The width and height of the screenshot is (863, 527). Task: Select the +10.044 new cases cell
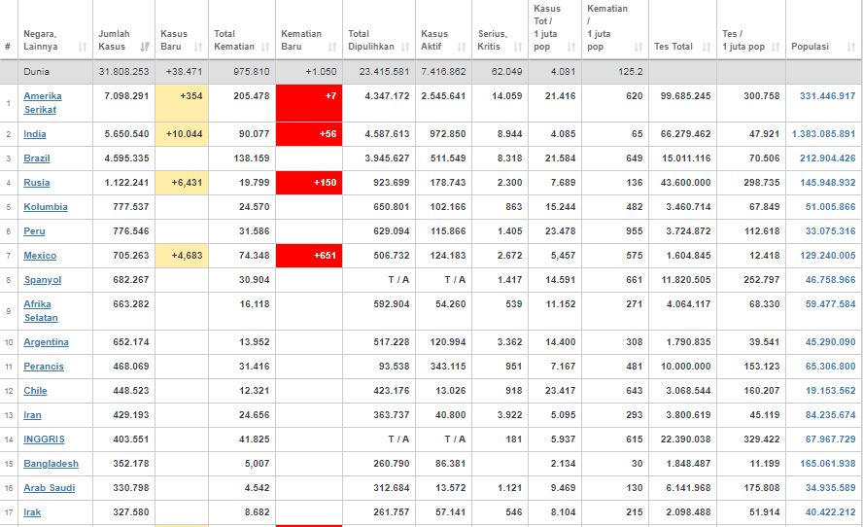[x=182, y=134]
